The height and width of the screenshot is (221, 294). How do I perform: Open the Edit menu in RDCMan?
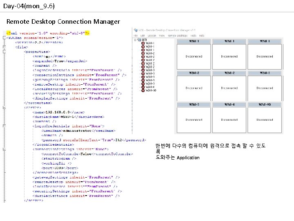[x=143, y=36]
